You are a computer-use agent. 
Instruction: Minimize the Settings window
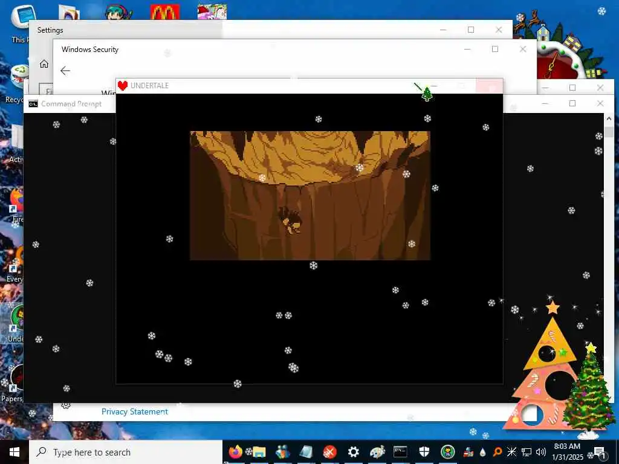pyautogui.click(x=443, y=30)
